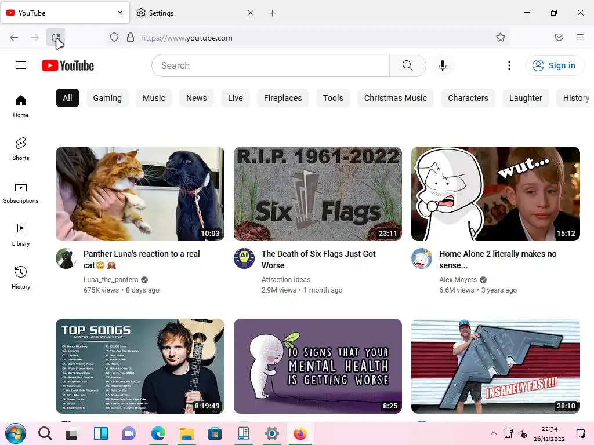Play the Panther Luna cat thumbnail

(x=140, y=194)
